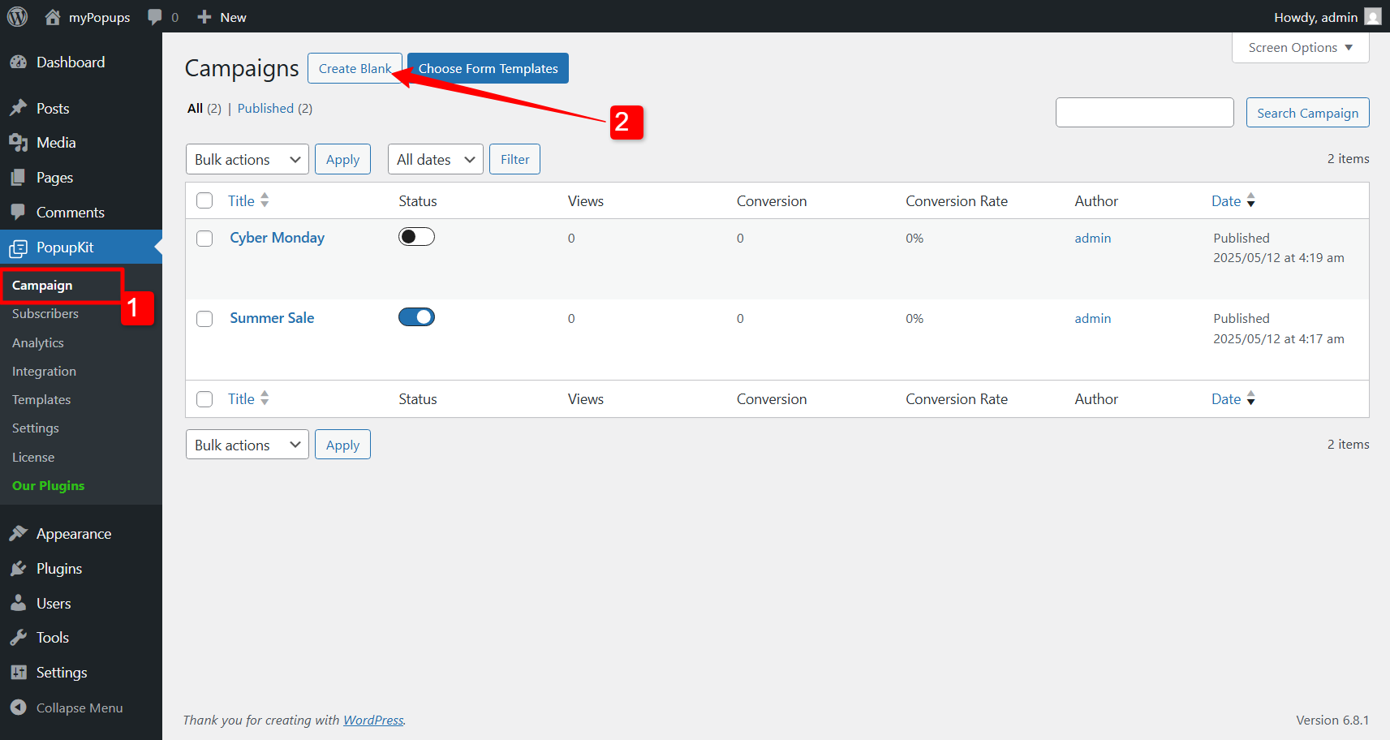Click Version 6.8.1 text
The height and width of the screenshot is (740, 1390).
(1332, 720)
